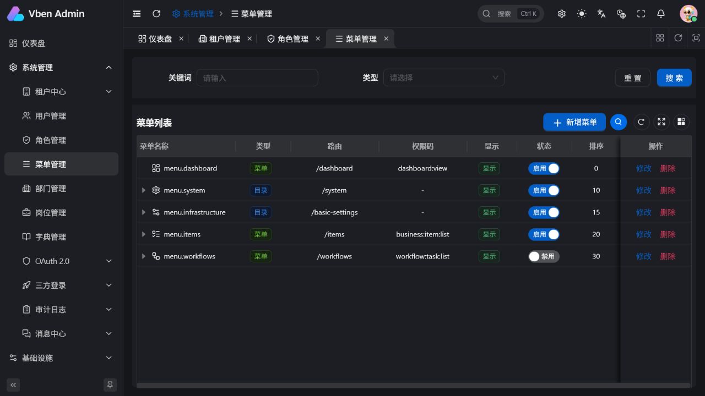705x396 pixels.
Task: Click the 排序 column header
Action: pyautogui.click(x=596, y=146)
